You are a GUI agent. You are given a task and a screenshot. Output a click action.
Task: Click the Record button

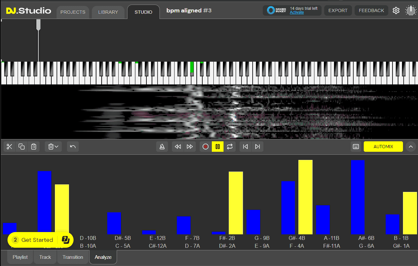[x=205, y=147]
